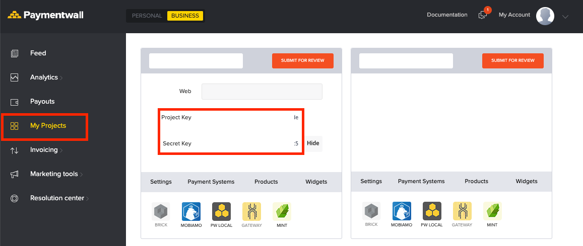Click the user avatar picture
583x246 pixels.
click(x=545, y=16)
